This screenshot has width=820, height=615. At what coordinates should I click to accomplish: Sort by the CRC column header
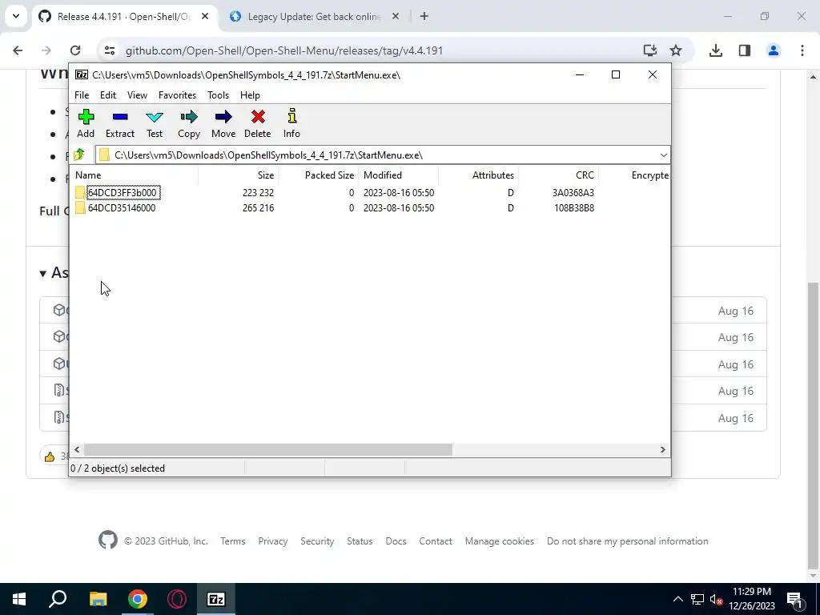558,175
